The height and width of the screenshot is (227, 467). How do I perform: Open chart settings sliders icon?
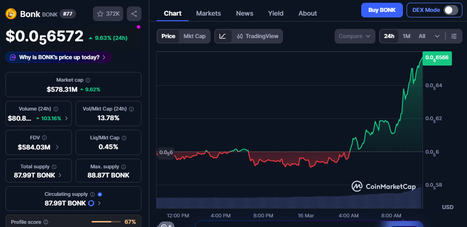[x=454, y=36]
